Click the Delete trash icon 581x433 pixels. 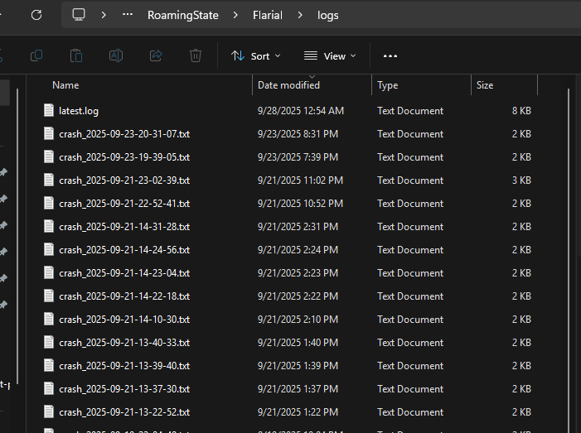click(x=196, y=55)
